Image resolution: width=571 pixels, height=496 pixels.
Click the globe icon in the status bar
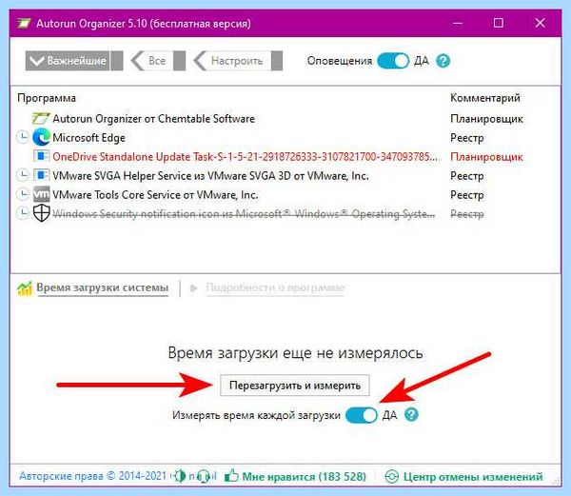click(x=179, y=476)
